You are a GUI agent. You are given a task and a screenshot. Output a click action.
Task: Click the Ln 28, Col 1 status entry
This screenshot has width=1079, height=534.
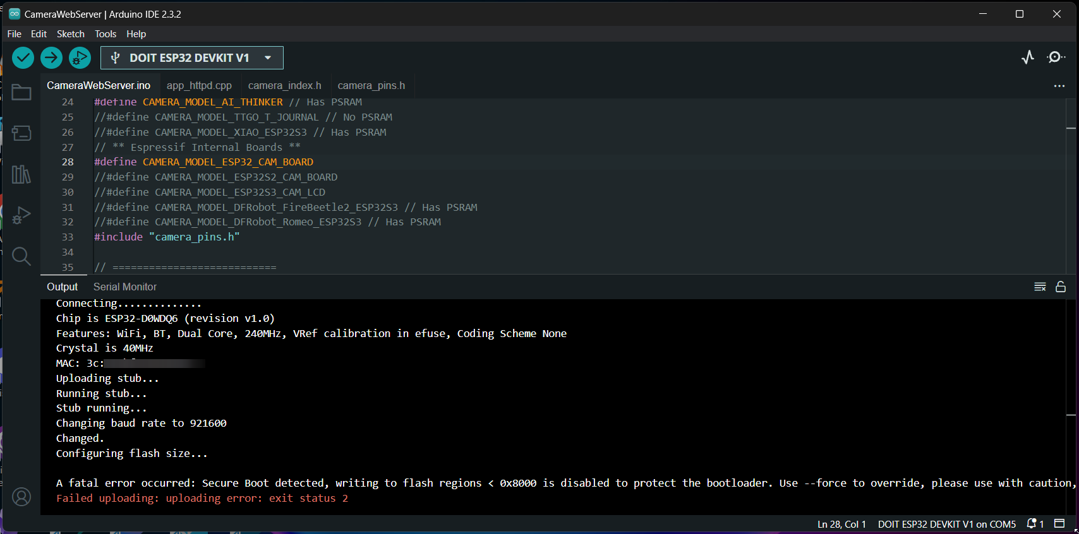[841, 524]
